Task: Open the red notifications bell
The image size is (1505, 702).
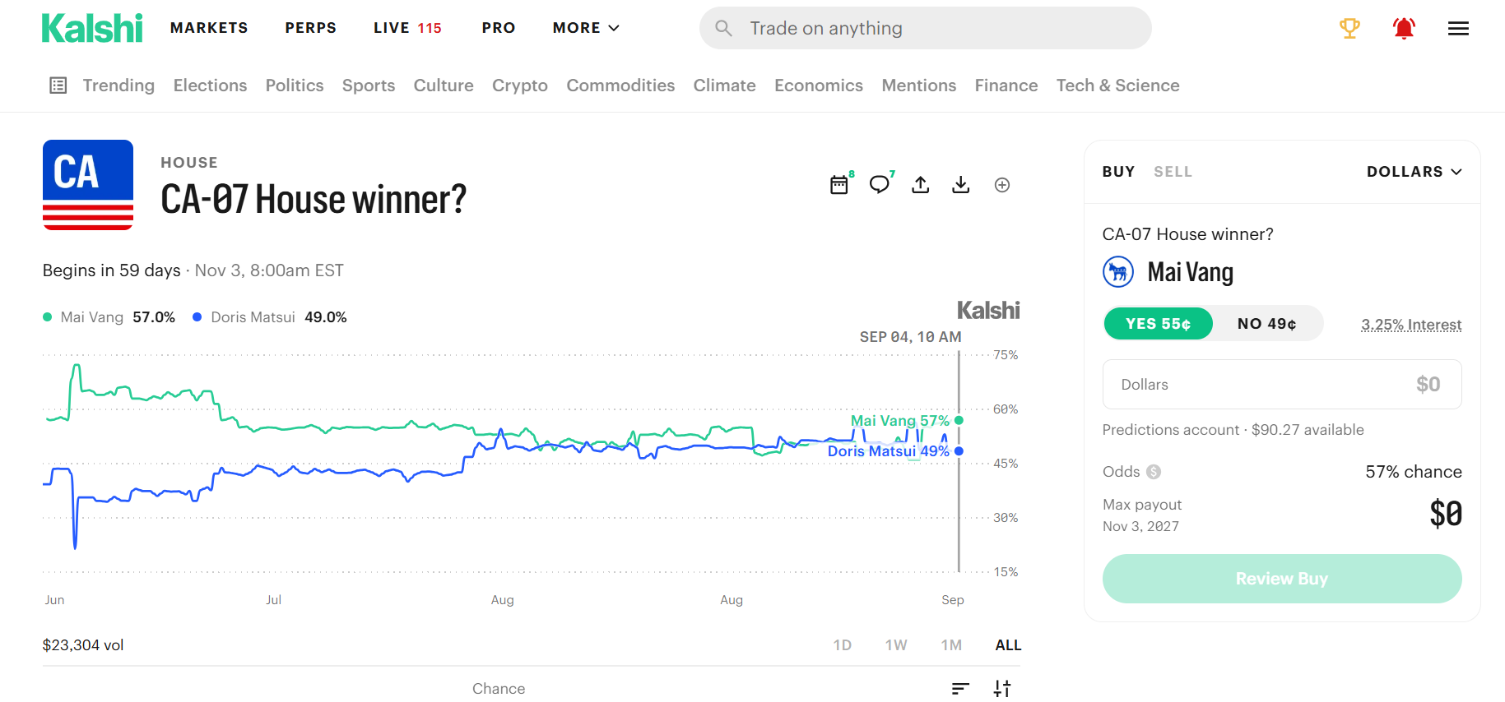Action: point(1404,29)
